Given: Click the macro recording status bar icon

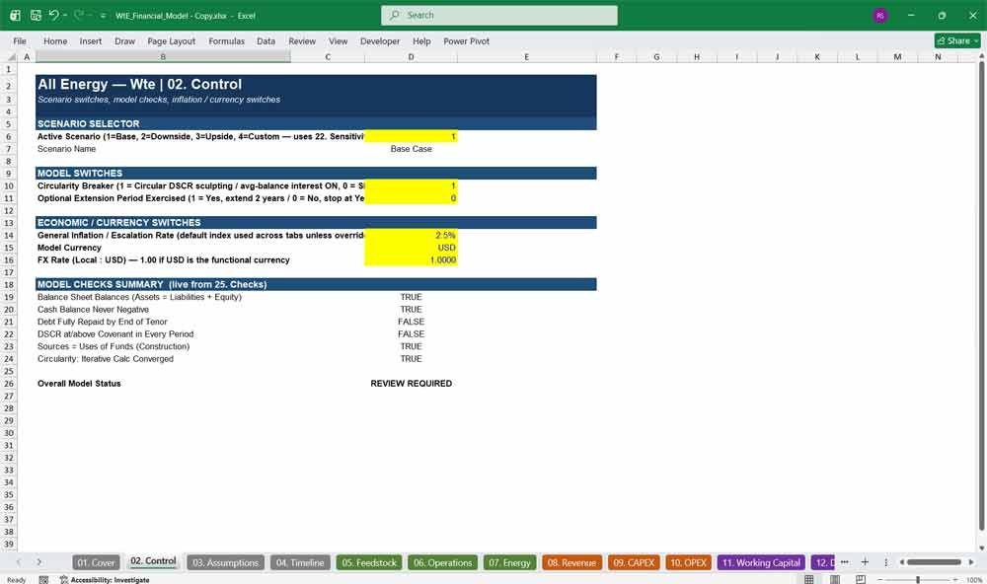Looking at the screenshot, I should (43, 580).
